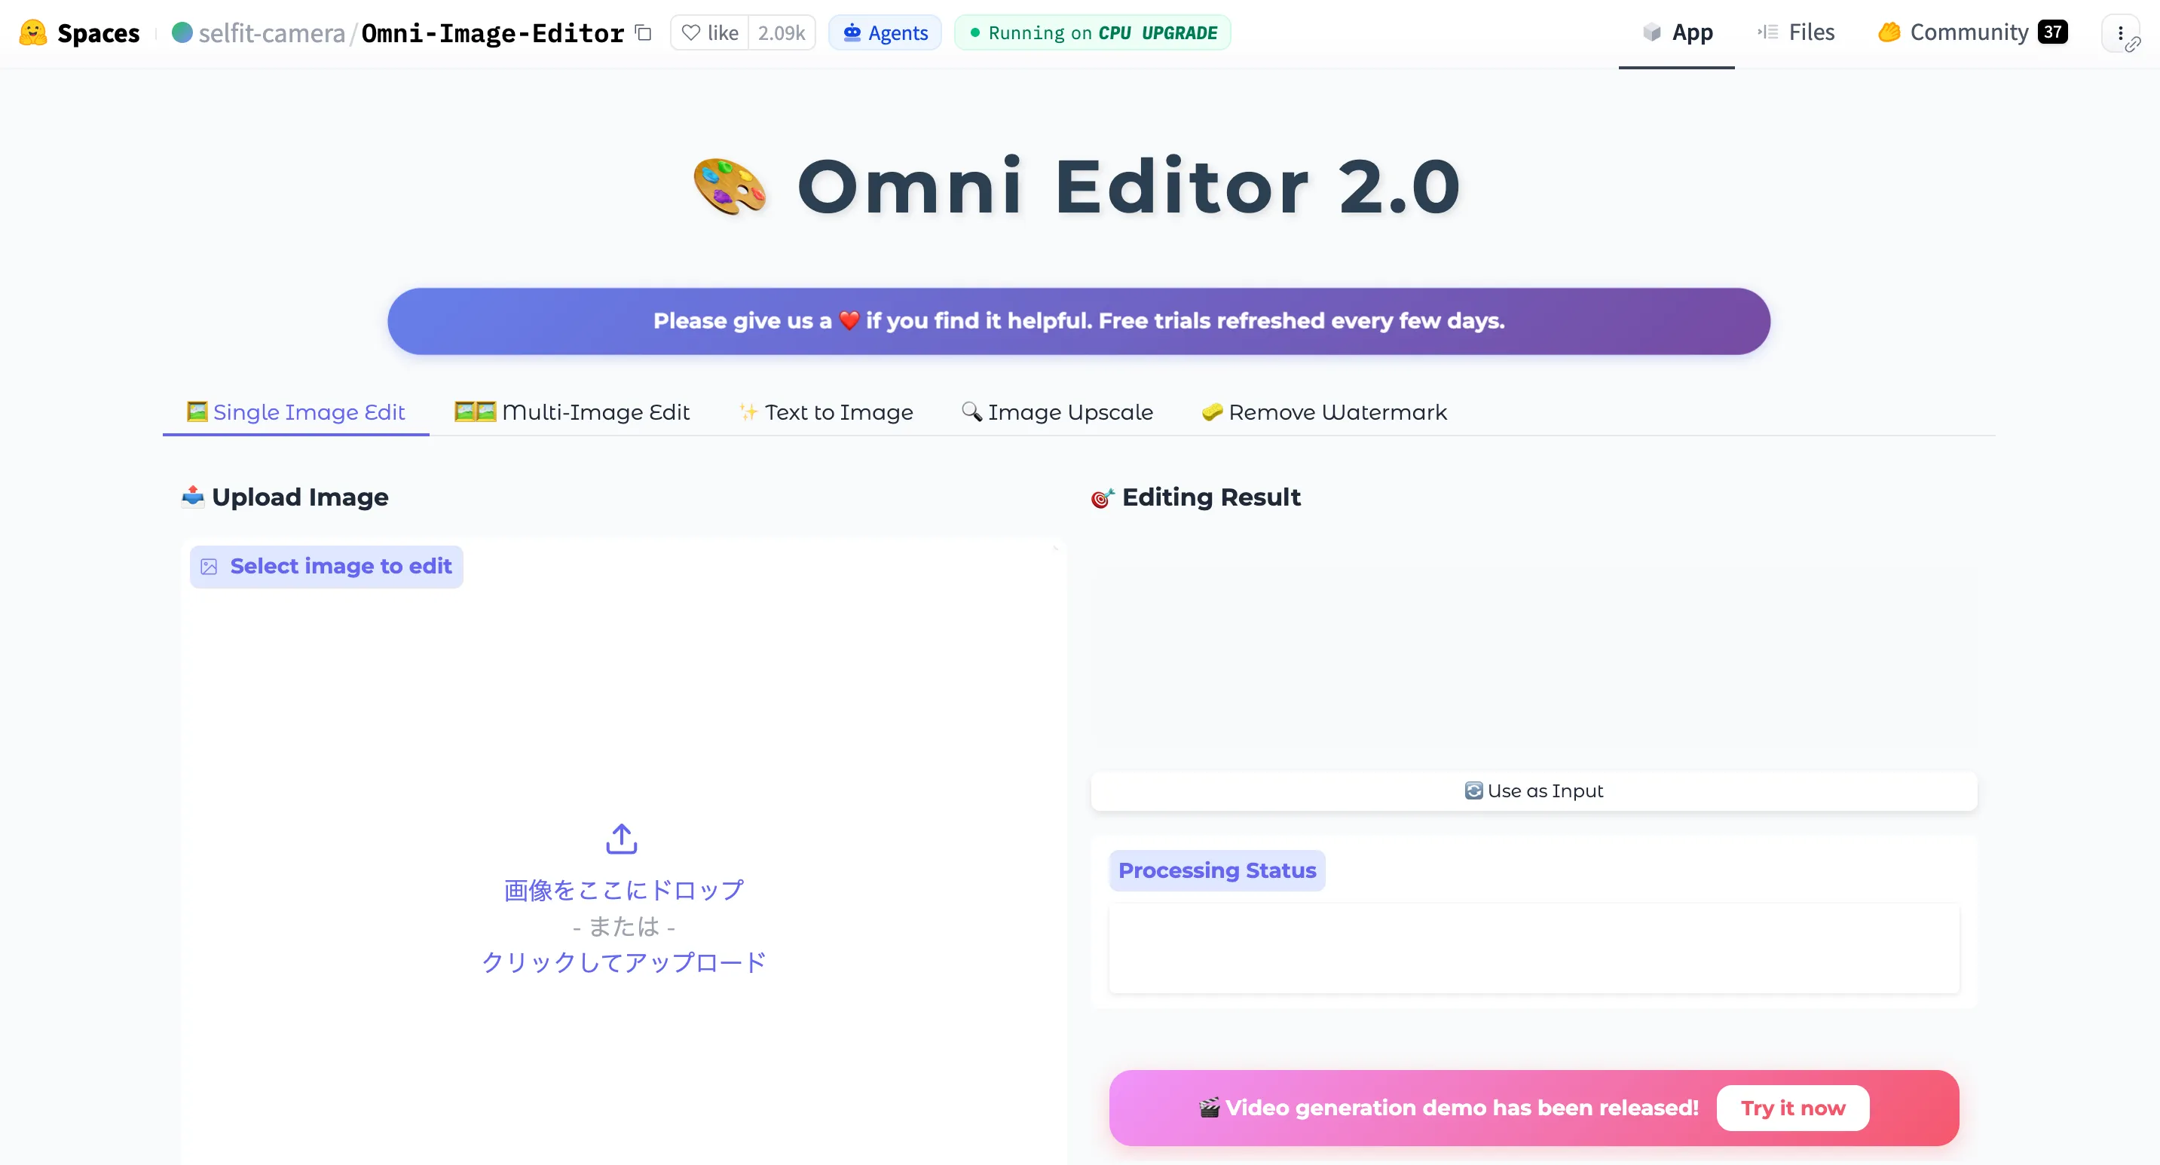Image resolution: width=2160 pixels, height=1165 pixels.
Task: Copy the space name with the copy icon
Action: 643,32
